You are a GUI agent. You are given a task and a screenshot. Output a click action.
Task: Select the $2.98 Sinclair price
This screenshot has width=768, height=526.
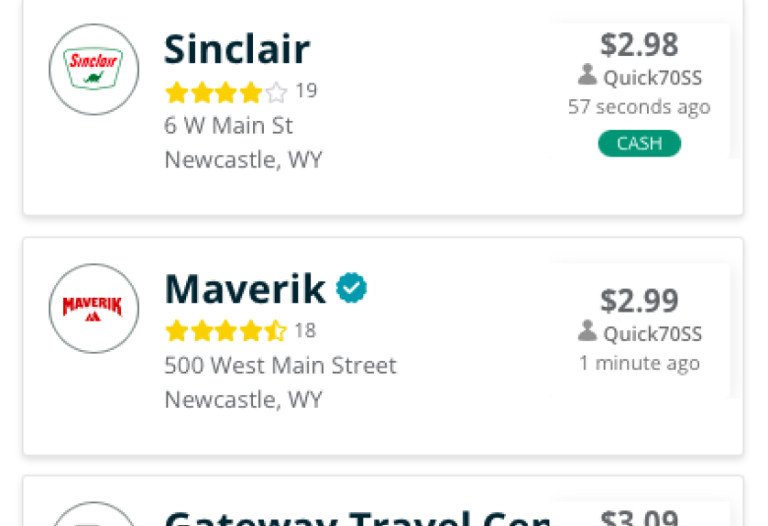[x=639, y=44]
